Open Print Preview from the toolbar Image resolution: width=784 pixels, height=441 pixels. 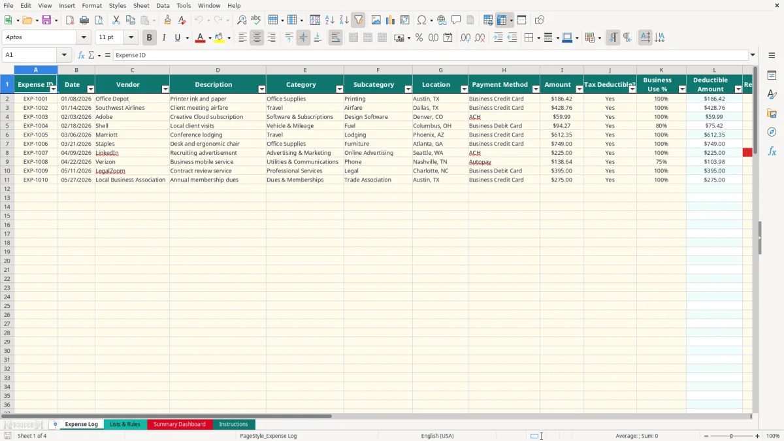(x=99, y=20)
